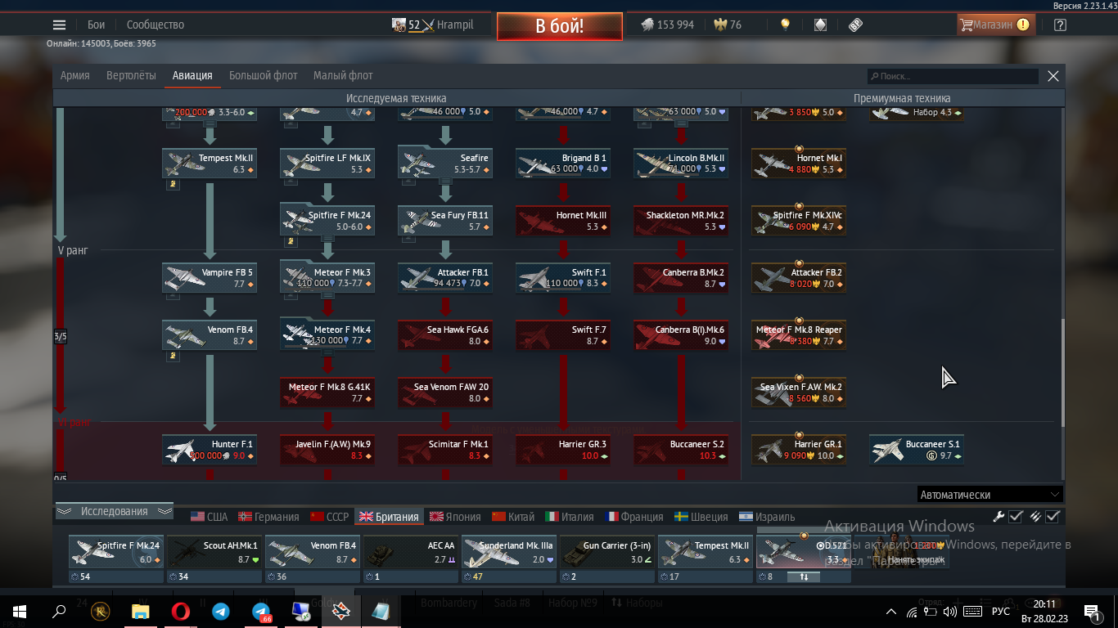This screenshot has width=1118, height=628.
Task: Open the Сообщество menu
Action: click(x=156, y=25)
